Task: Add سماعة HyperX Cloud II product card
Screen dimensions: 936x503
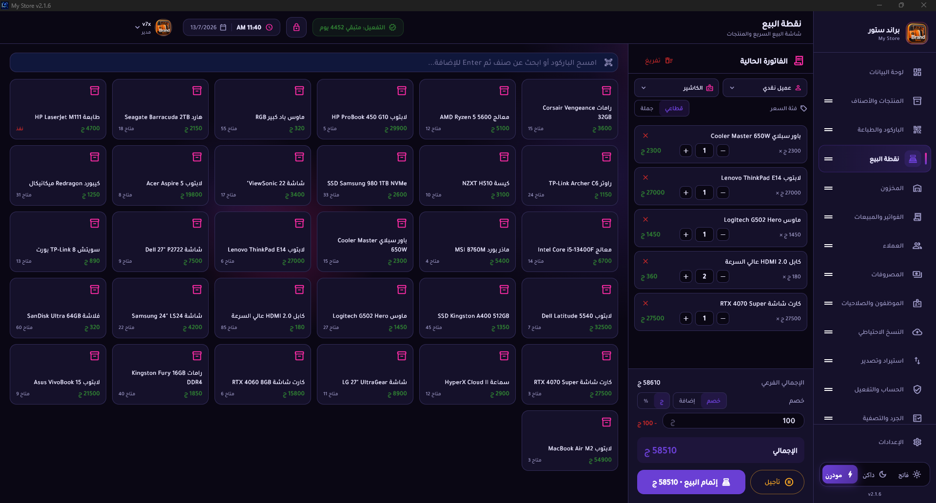Action: pyautogui.click(x=467, y=374)
